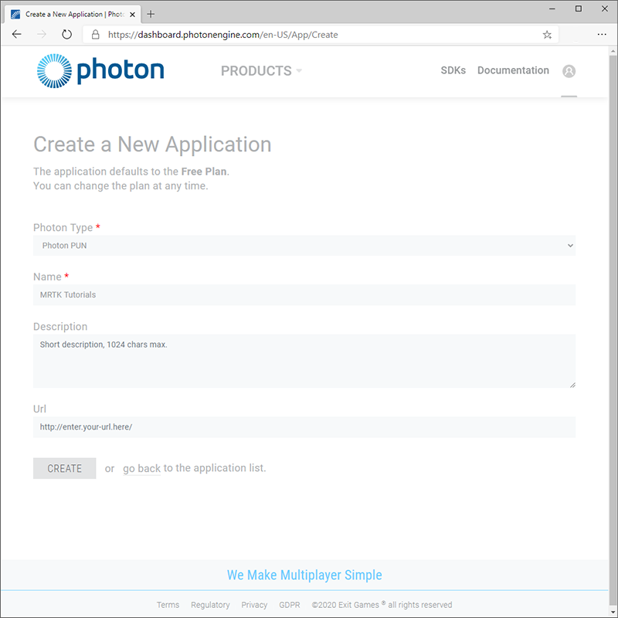
Task: Click the Url input field
Action: [304, 426]
